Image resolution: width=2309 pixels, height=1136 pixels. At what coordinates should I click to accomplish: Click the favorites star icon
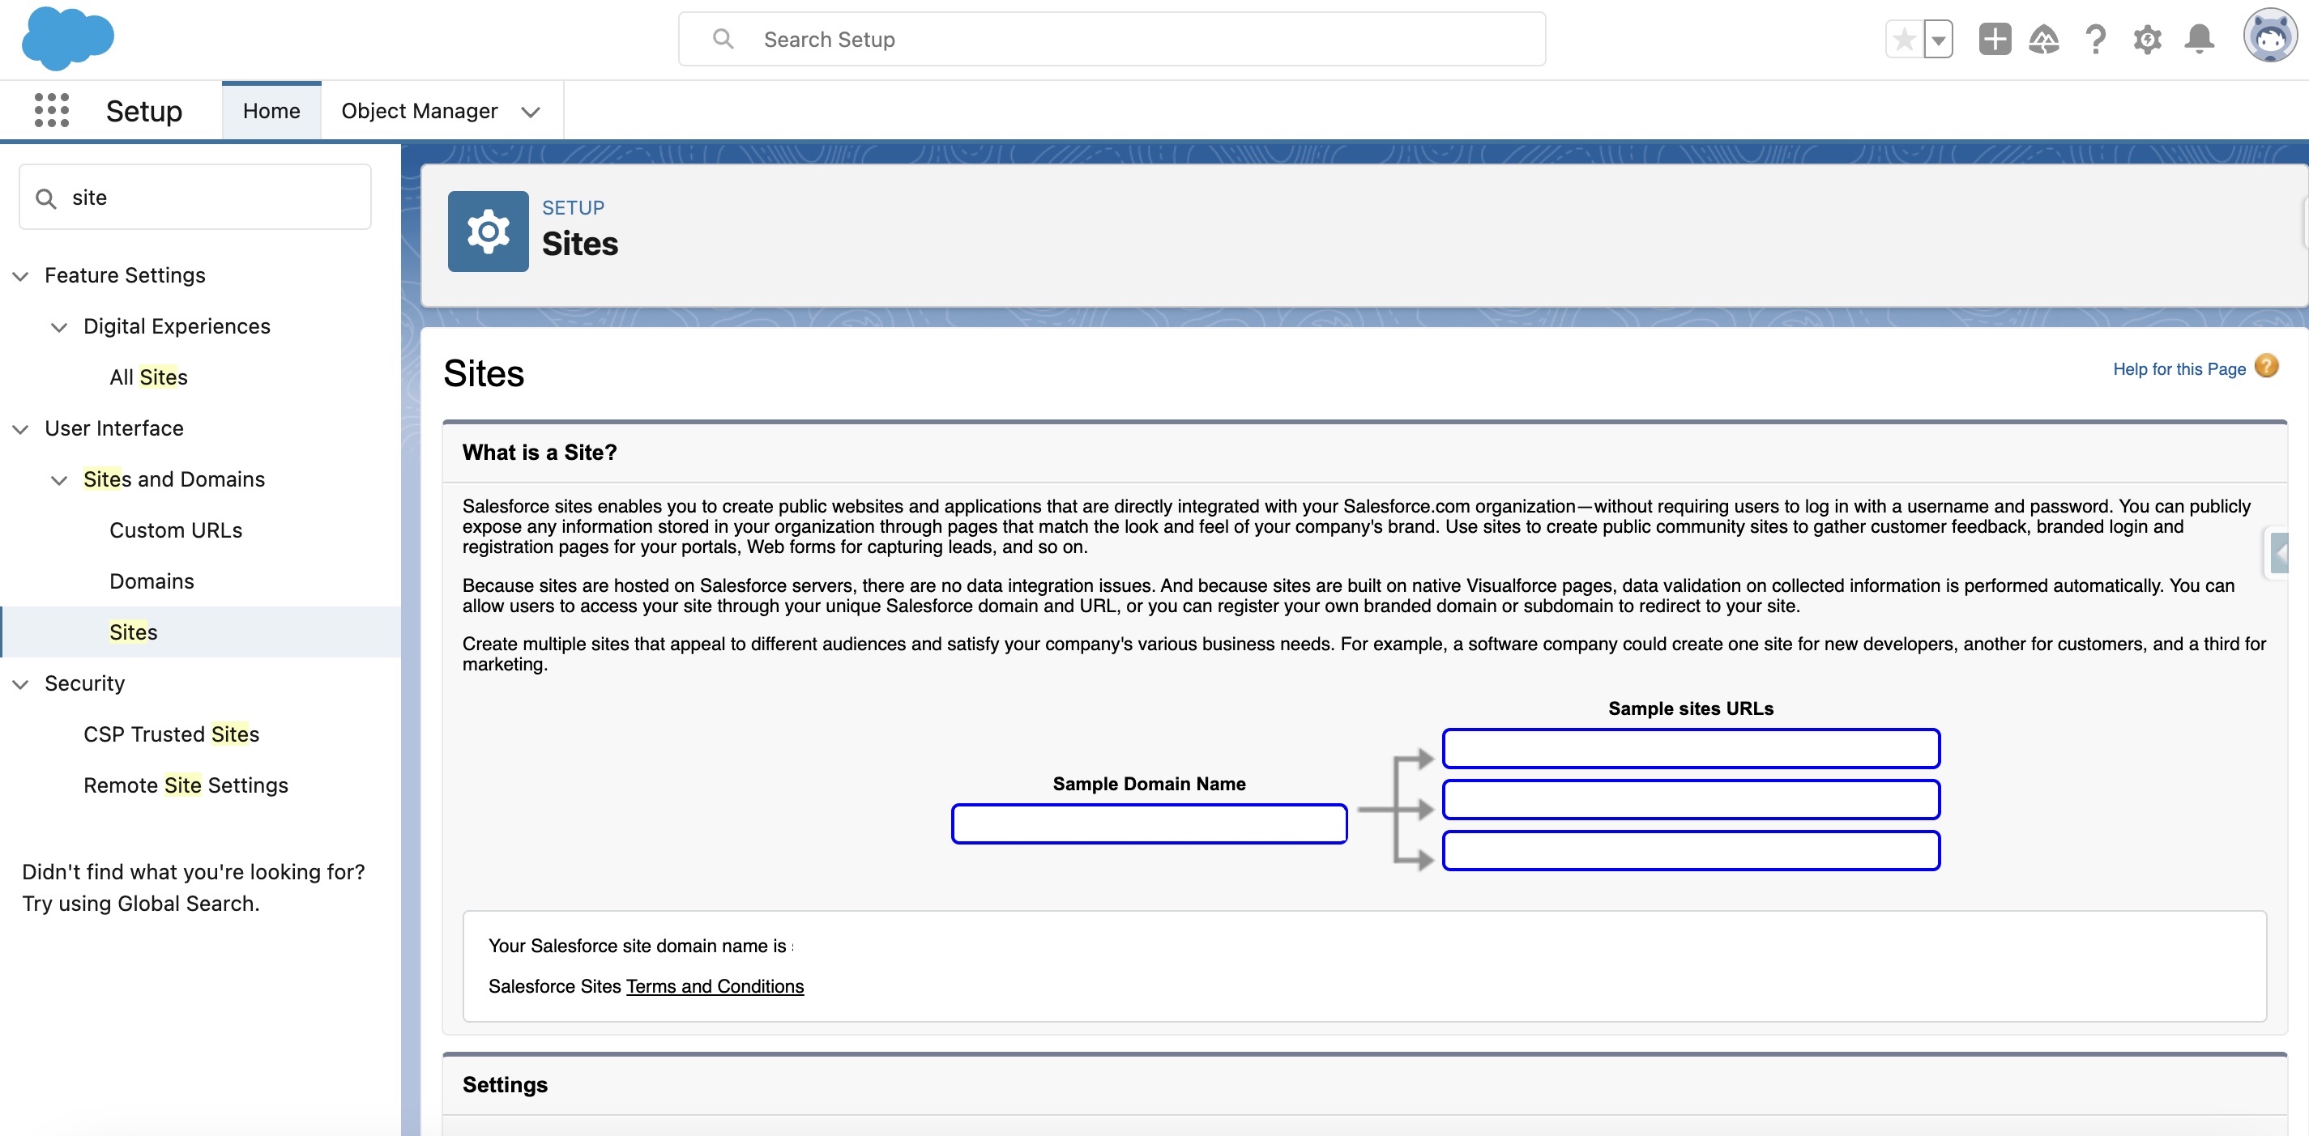(1905, 40)
